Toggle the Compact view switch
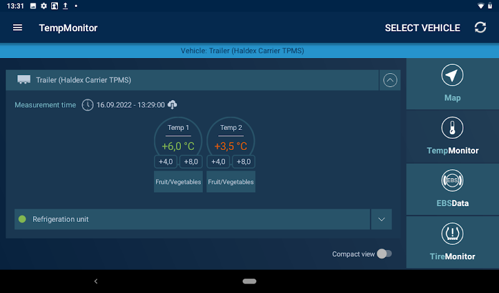This screenshot has height=293, width=499. 384,254
